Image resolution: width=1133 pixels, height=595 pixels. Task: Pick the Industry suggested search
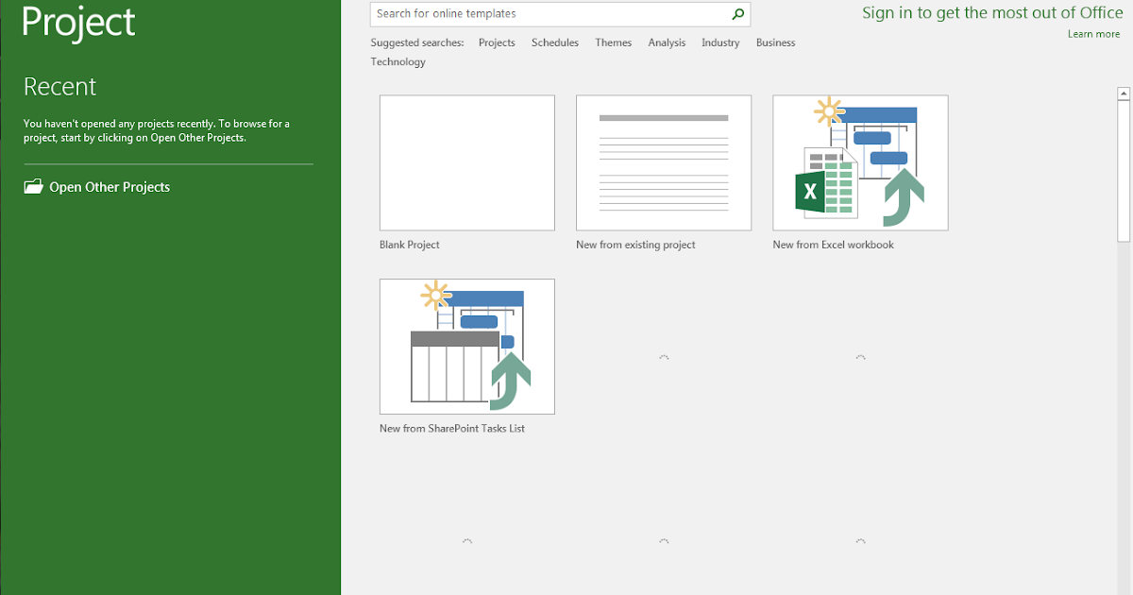point(720,42)
